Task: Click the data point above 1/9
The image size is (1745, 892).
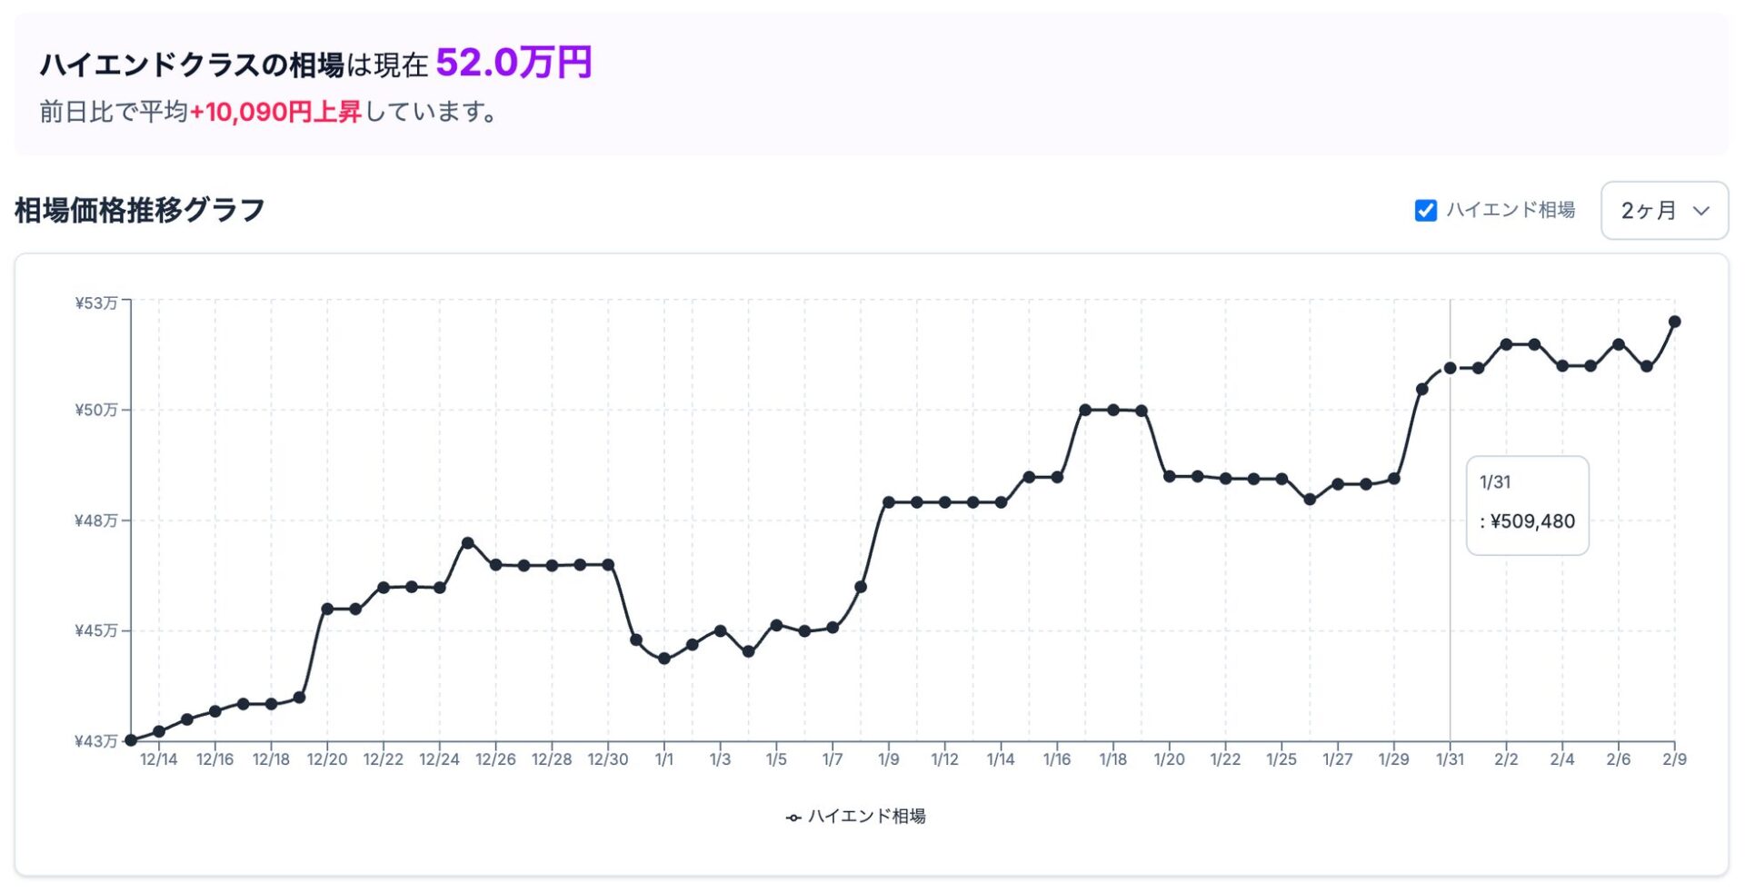Action: pos(889,502)
